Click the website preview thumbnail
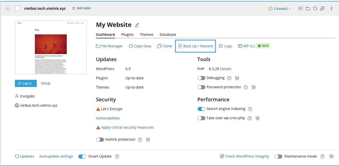Viewport: 339px width, 166px height. pos(51,47)
